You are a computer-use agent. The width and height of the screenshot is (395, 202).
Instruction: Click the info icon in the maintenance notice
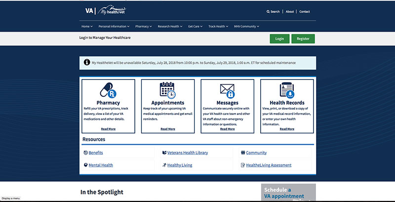point(87,62)
